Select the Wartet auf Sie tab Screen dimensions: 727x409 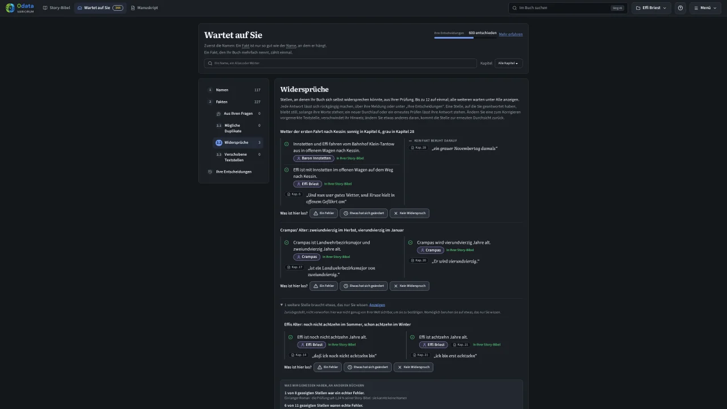pyautogui.click(x=100, y=8)
